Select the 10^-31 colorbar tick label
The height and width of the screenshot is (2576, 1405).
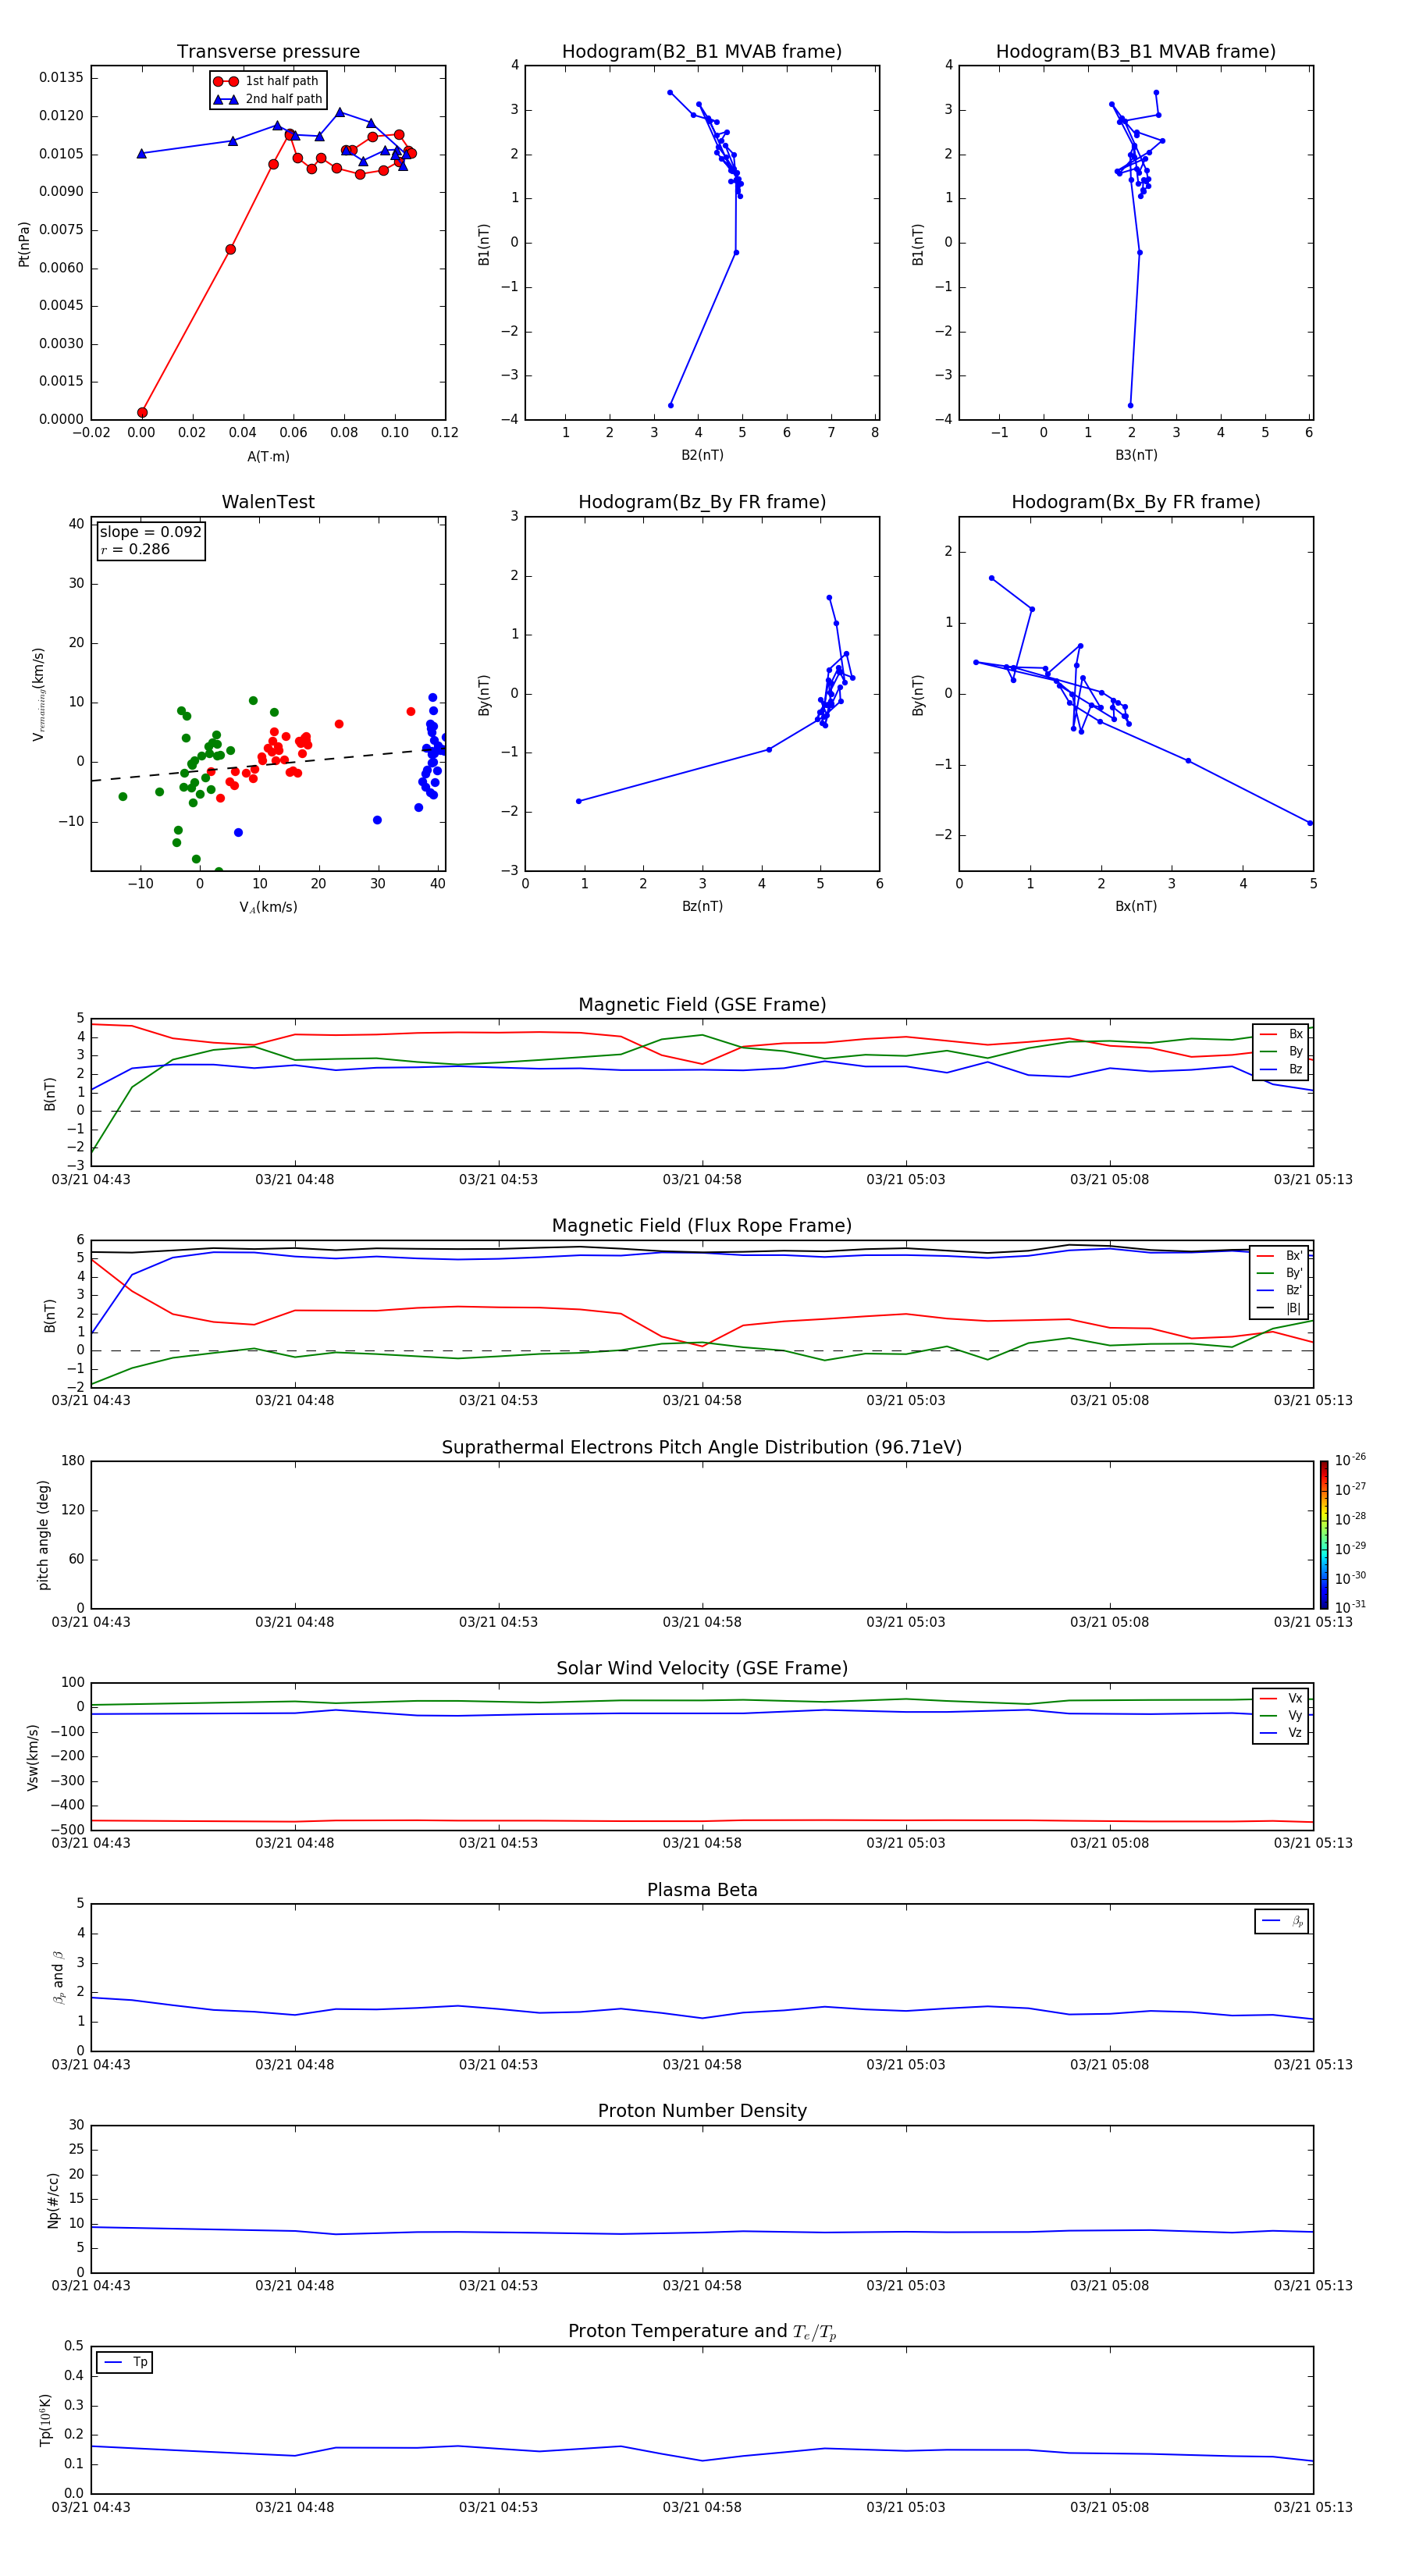click(1350, 1607)
